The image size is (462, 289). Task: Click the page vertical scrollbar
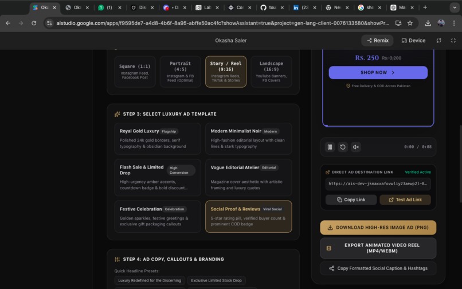coord(460,164)
